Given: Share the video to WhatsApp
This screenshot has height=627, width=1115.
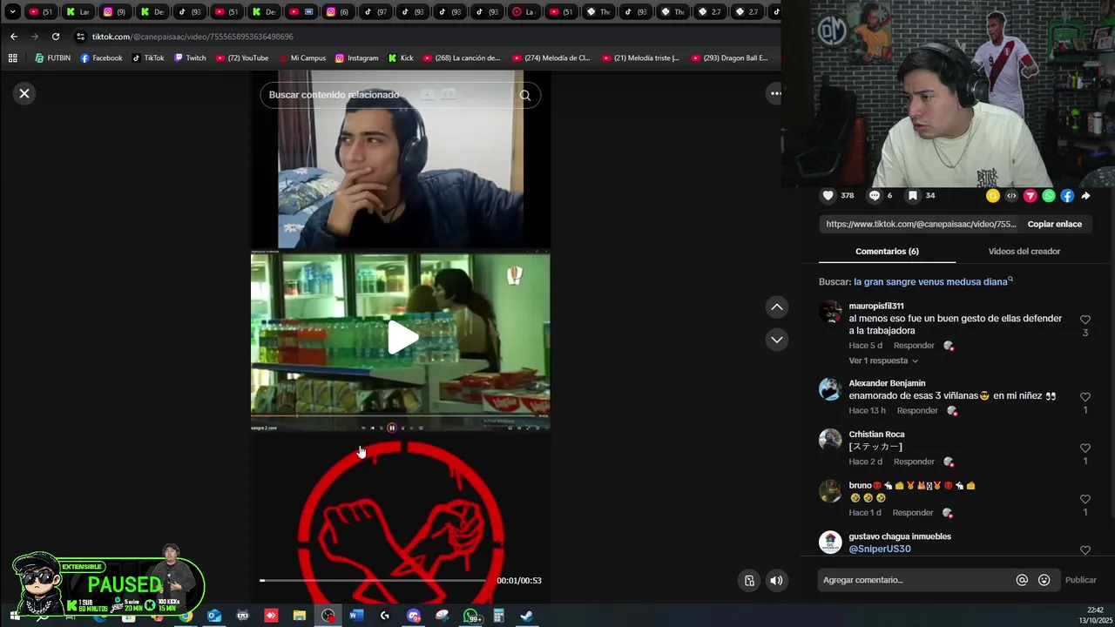Looking at the screenshot, I should (1049, 196).
